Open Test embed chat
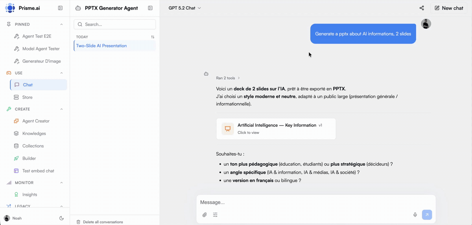 [x=38, y=171]
